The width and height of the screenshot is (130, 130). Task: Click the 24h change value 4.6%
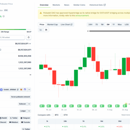click(x=65, y=126)
